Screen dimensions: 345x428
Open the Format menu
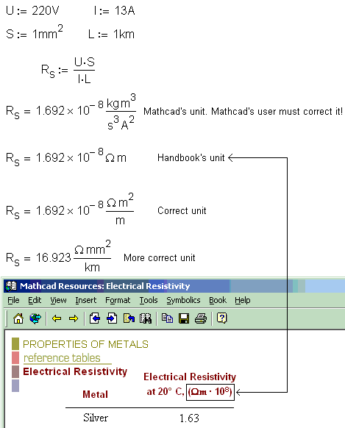(118, 300)
